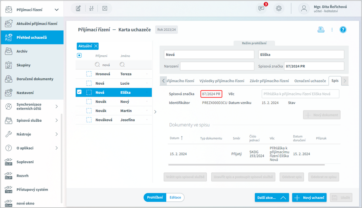Click the Nový uchazeč button

pos(310,198)
